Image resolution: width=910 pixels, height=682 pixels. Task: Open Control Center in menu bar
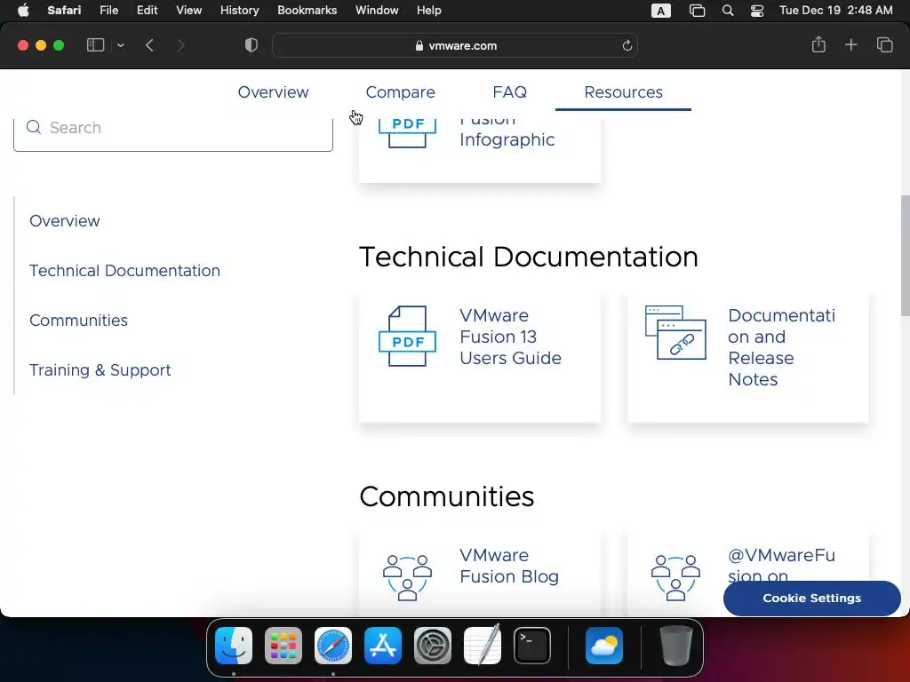point(757,11)
